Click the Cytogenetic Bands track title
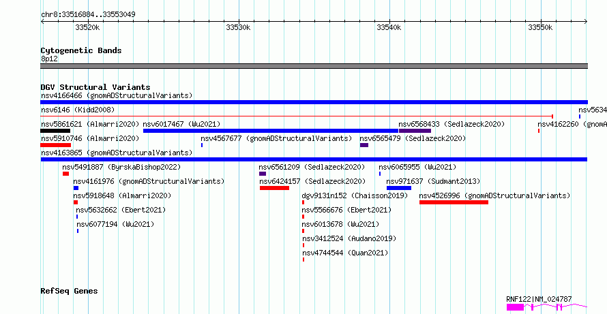Viewport: 607px width, 314px height. pyautogui.click(x=81, y=50)
